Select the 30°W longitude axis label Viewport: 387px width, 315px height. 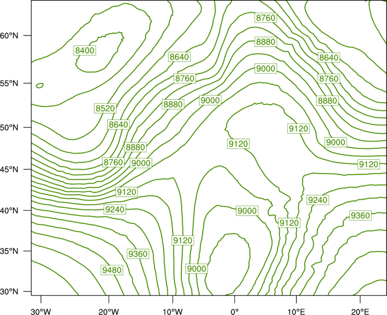click(x=41, y=312)
